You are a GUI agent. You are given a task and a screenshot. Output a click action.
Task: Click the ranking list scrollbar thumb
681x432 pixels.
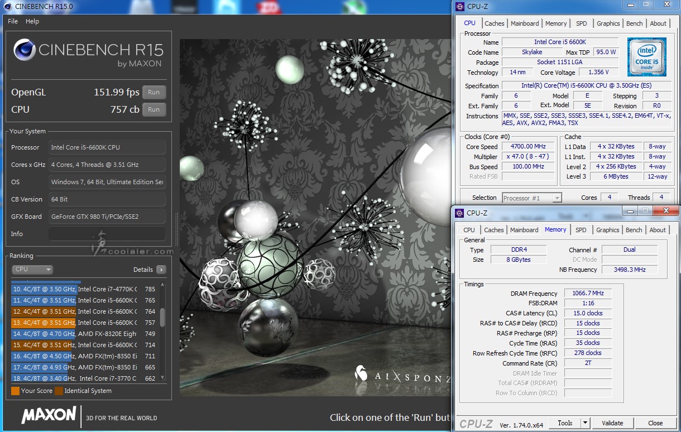(x=162, y=318)
